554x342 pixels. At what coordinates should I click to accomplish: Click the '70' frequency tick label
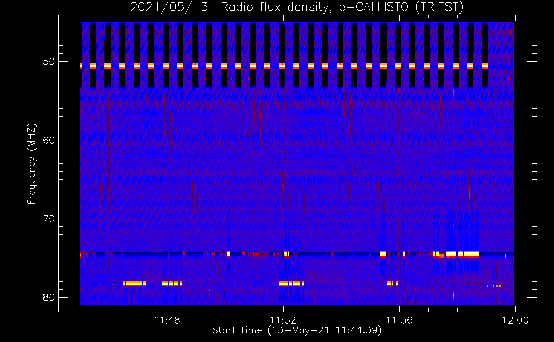pyautogui.click(x=49, y=219)
